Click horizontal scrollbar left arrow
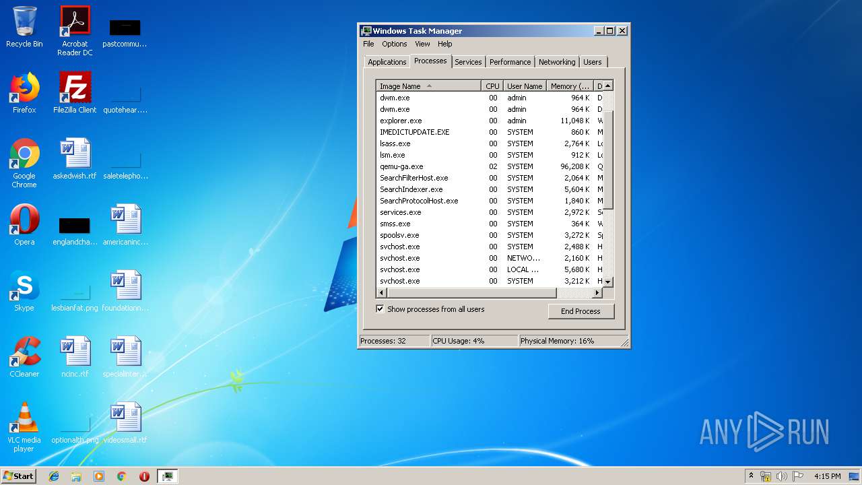 (382, 293)
